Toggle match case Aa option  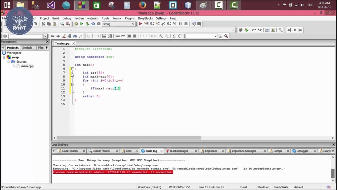click(75, 36)
